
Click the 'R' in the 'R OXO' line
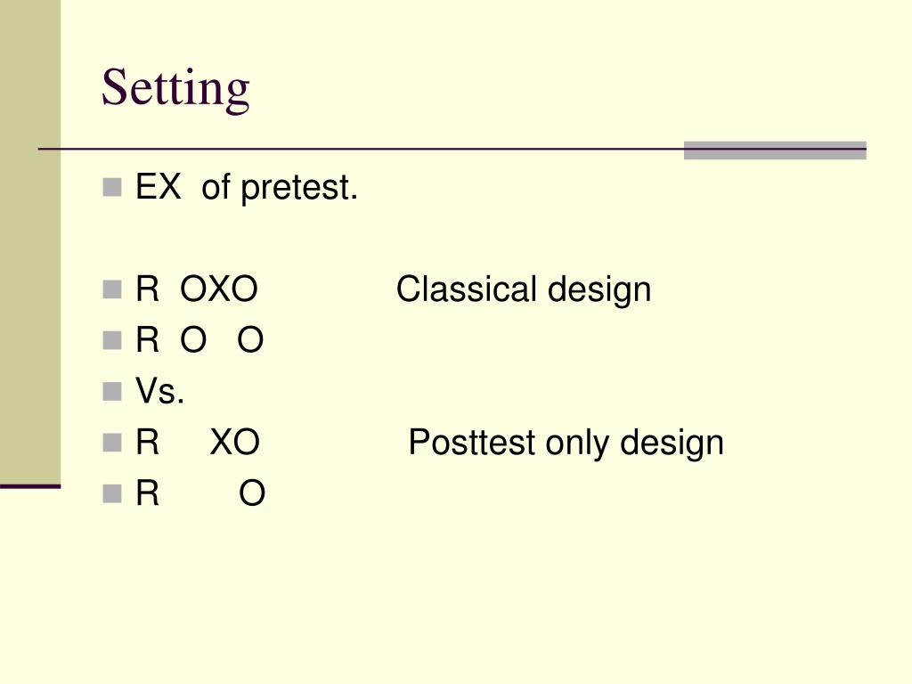[x=147, y=289]
